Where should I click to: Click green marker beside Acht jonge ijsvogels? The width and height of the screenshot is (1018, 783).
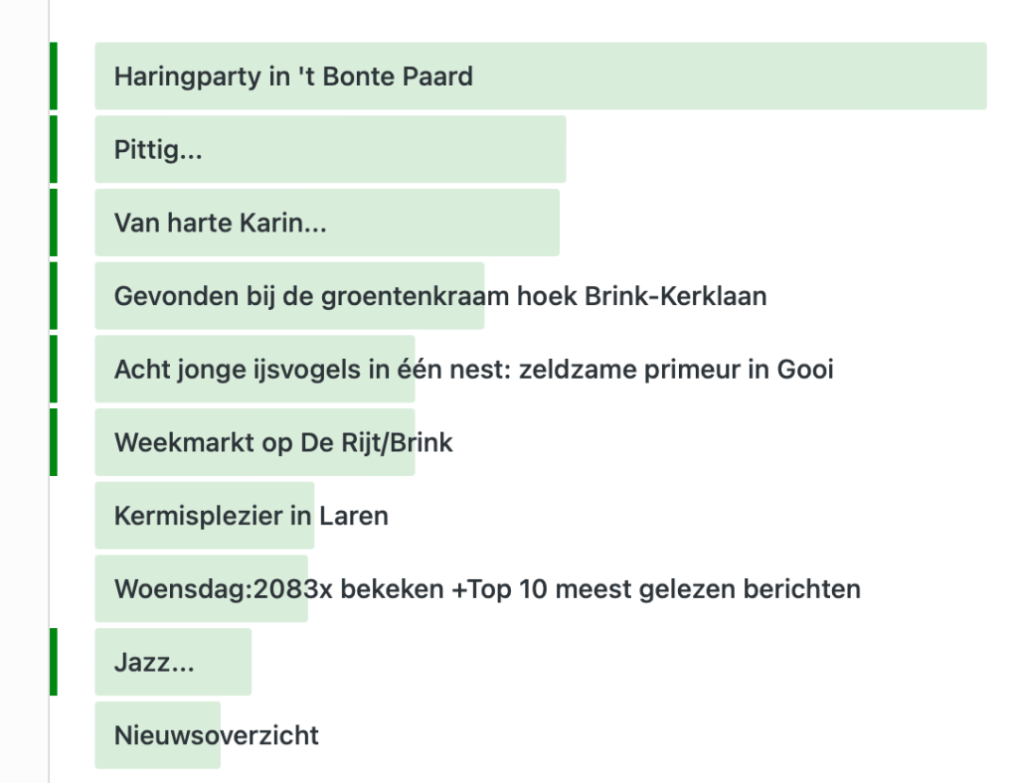tap(54, 370)
